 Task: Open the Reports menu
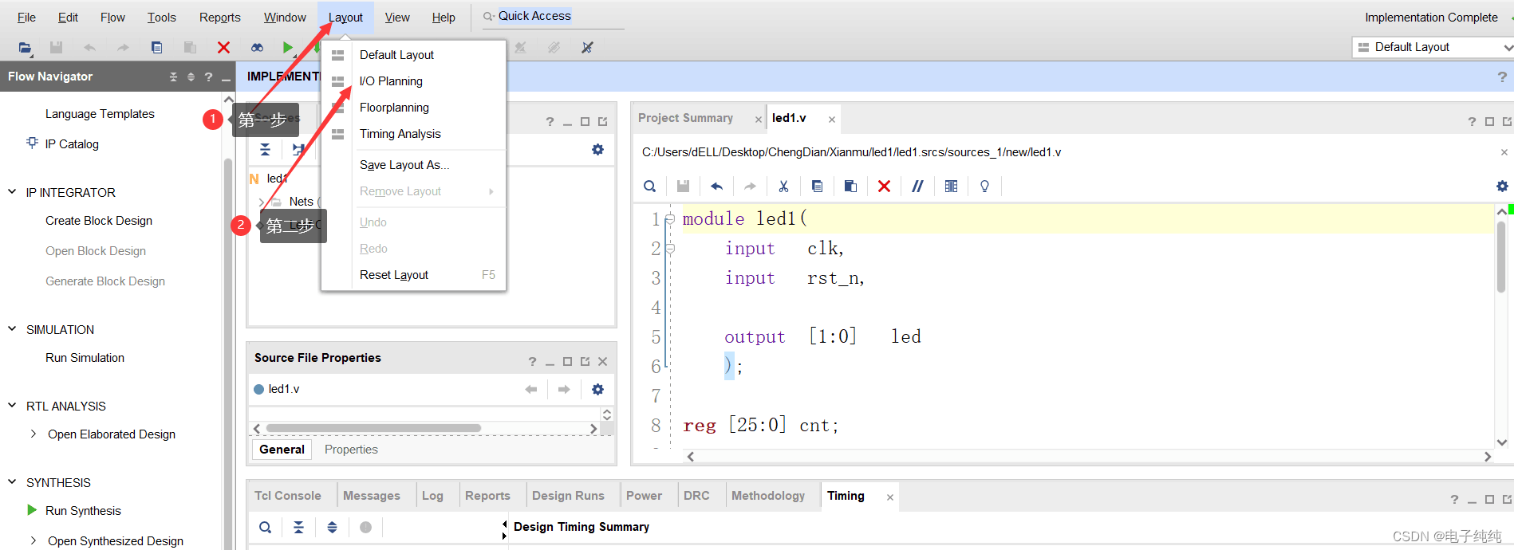(x=220, y=18)
